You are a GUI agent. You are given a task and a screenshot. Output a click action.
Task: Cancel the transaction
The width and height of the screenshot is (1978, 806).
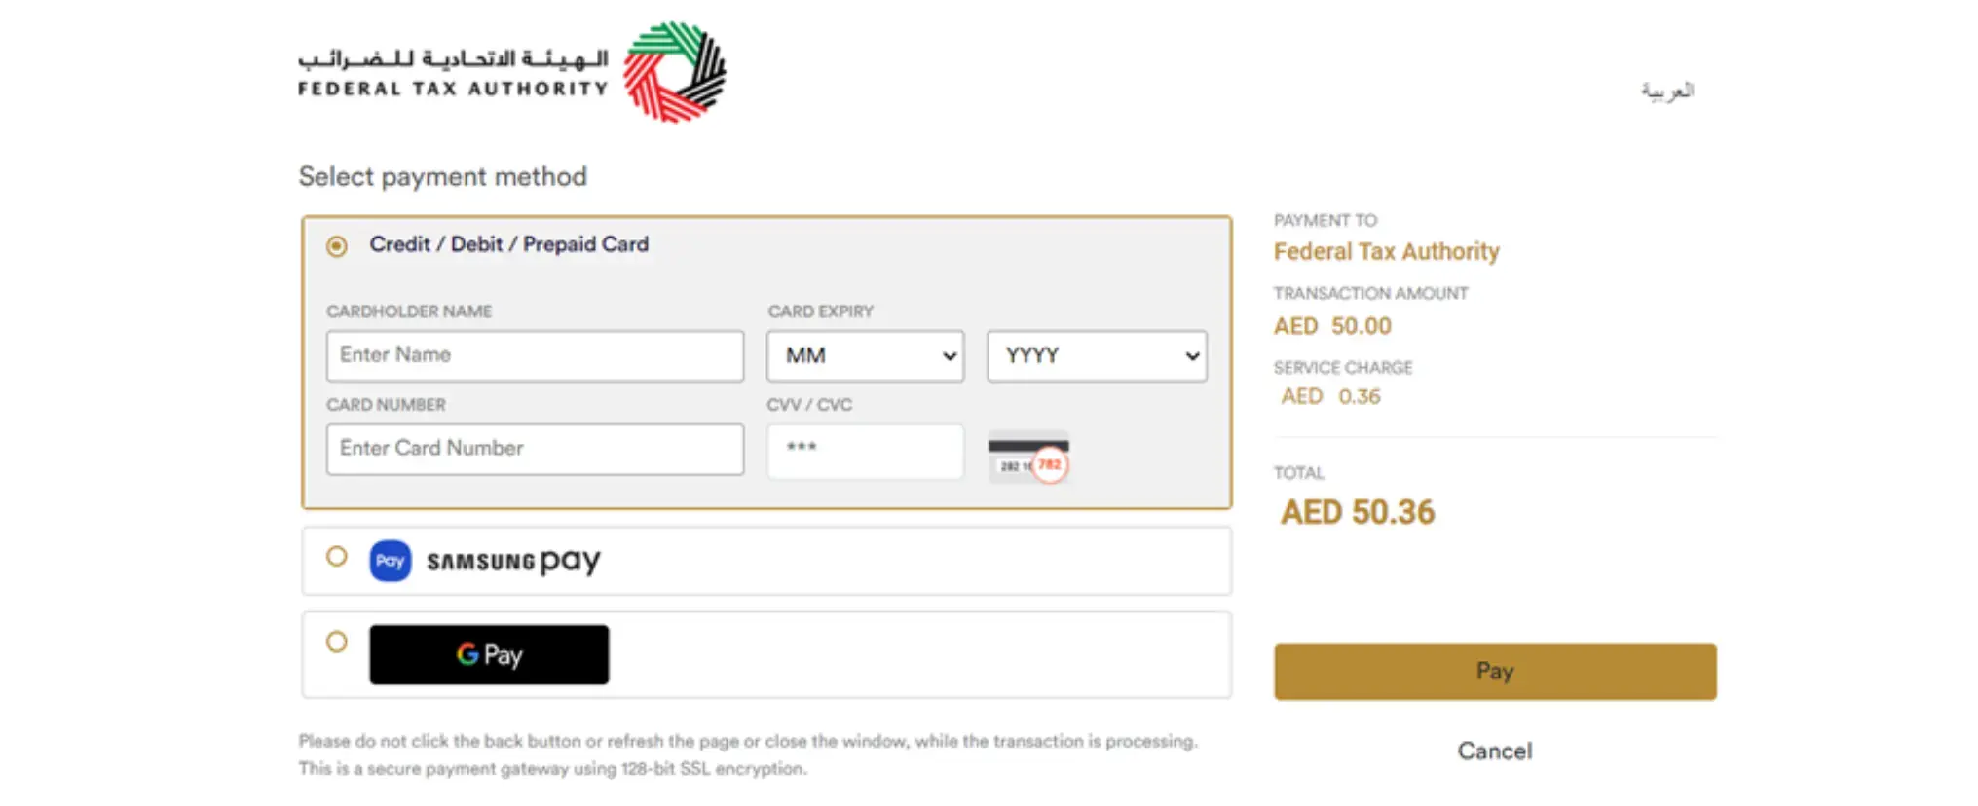(x=1494, y=750)
